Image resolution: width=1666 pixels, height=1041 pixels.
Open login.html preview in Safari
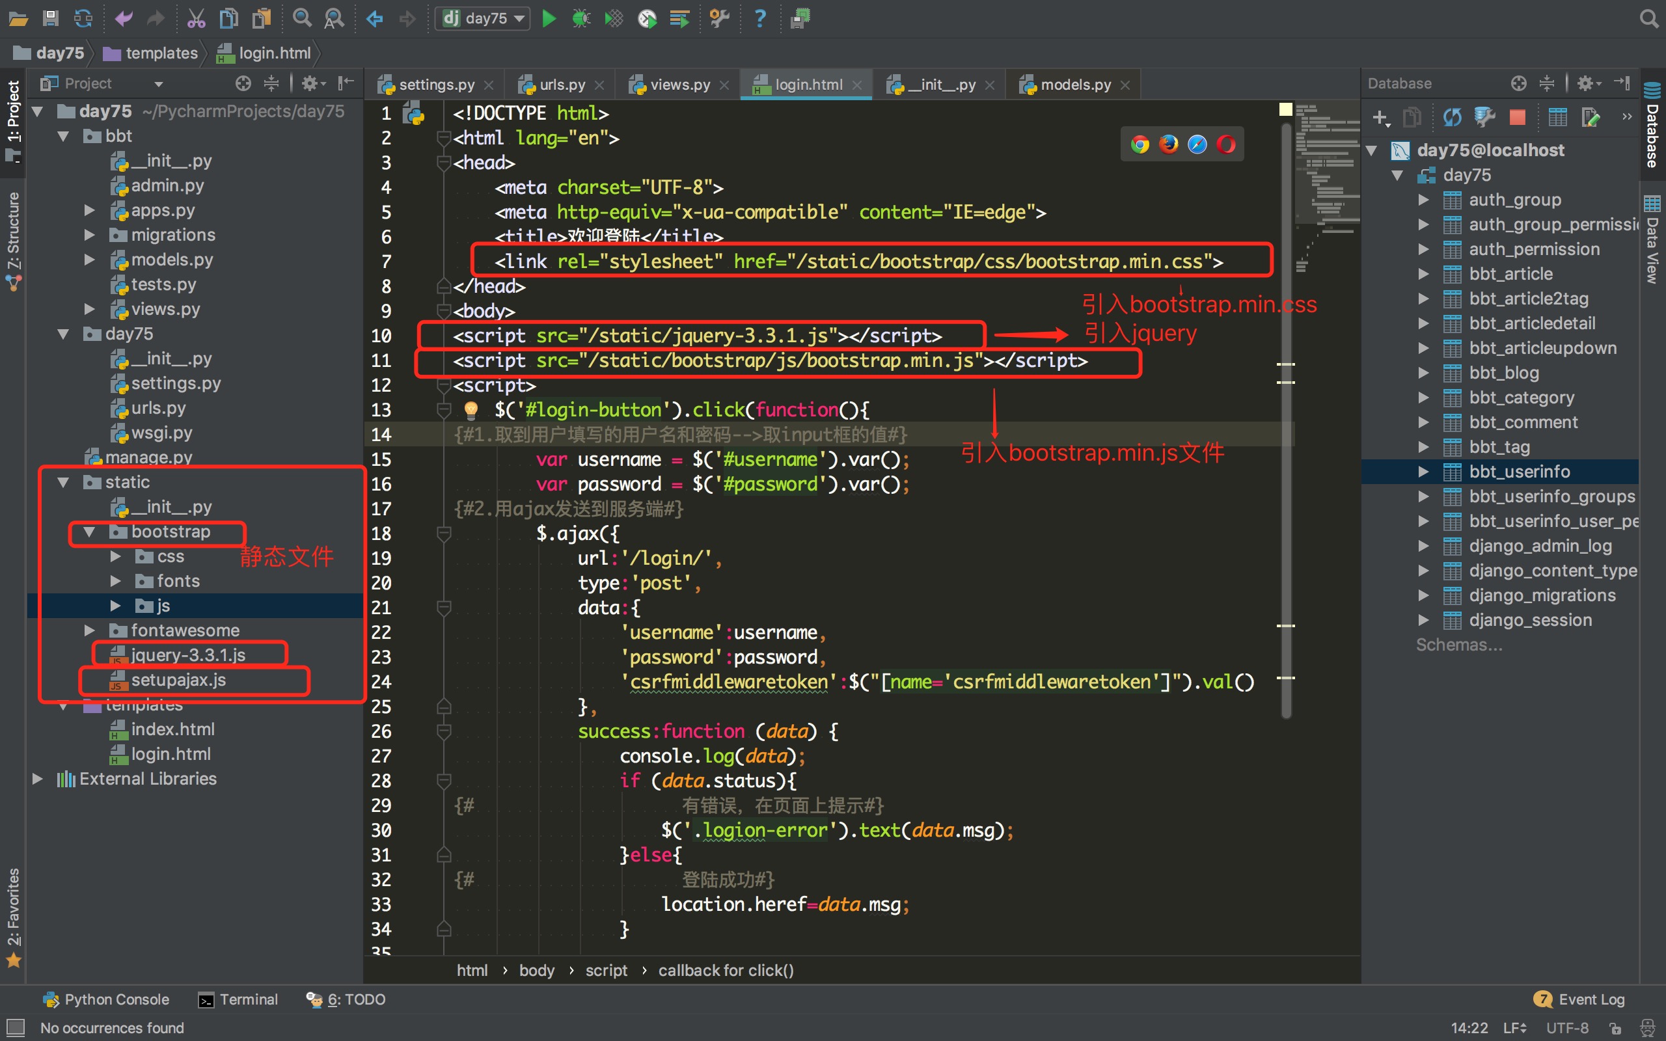point(1197,144)
